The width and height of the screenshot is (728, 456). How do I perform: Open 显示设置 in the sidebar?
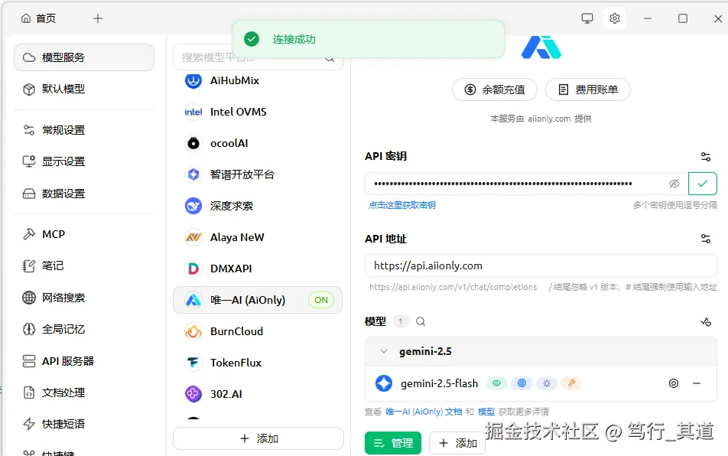click(x=84, y=161)
